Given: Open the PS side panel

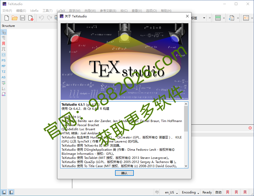Looking at the screenshot, I should pyautogui.click(x=4, y=60).
